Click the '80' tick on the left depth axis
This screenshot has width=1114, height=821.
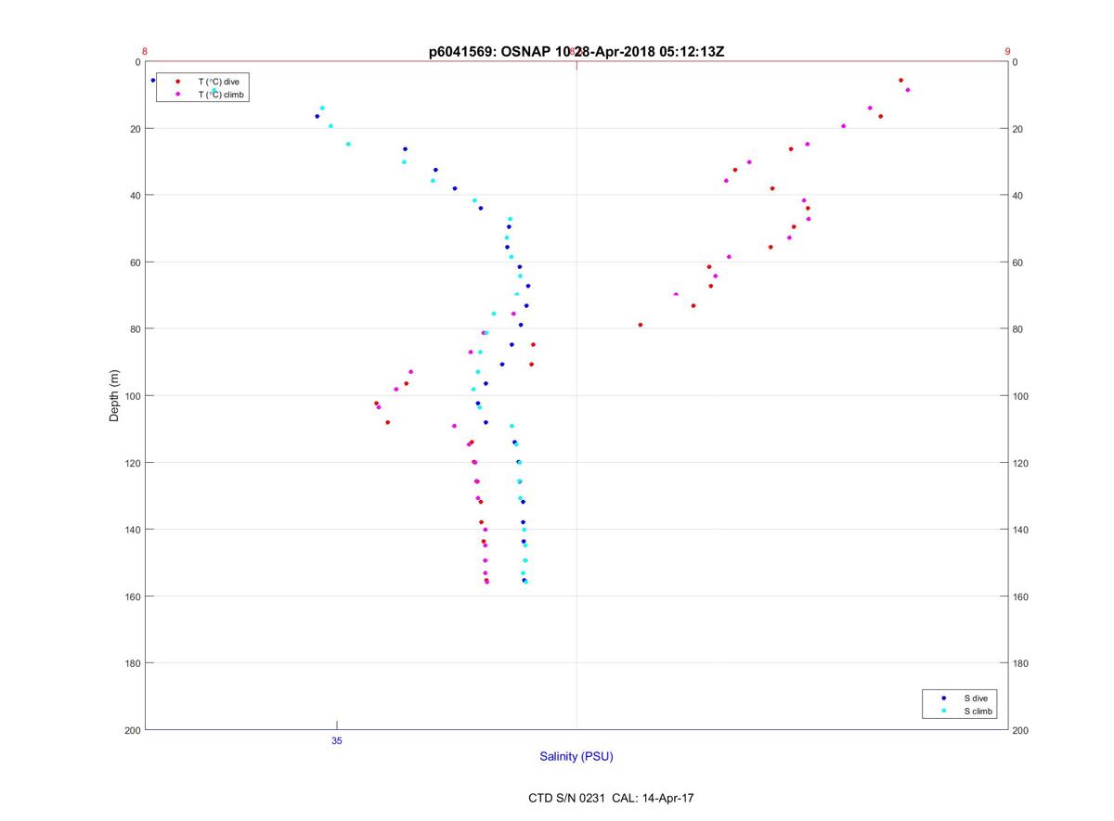coord(136,329)
